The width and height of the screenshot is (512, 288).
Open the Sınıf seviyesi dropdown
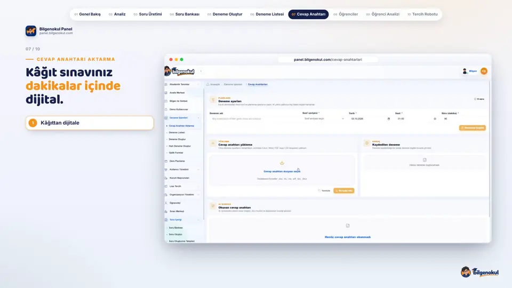tap(324, 119)
